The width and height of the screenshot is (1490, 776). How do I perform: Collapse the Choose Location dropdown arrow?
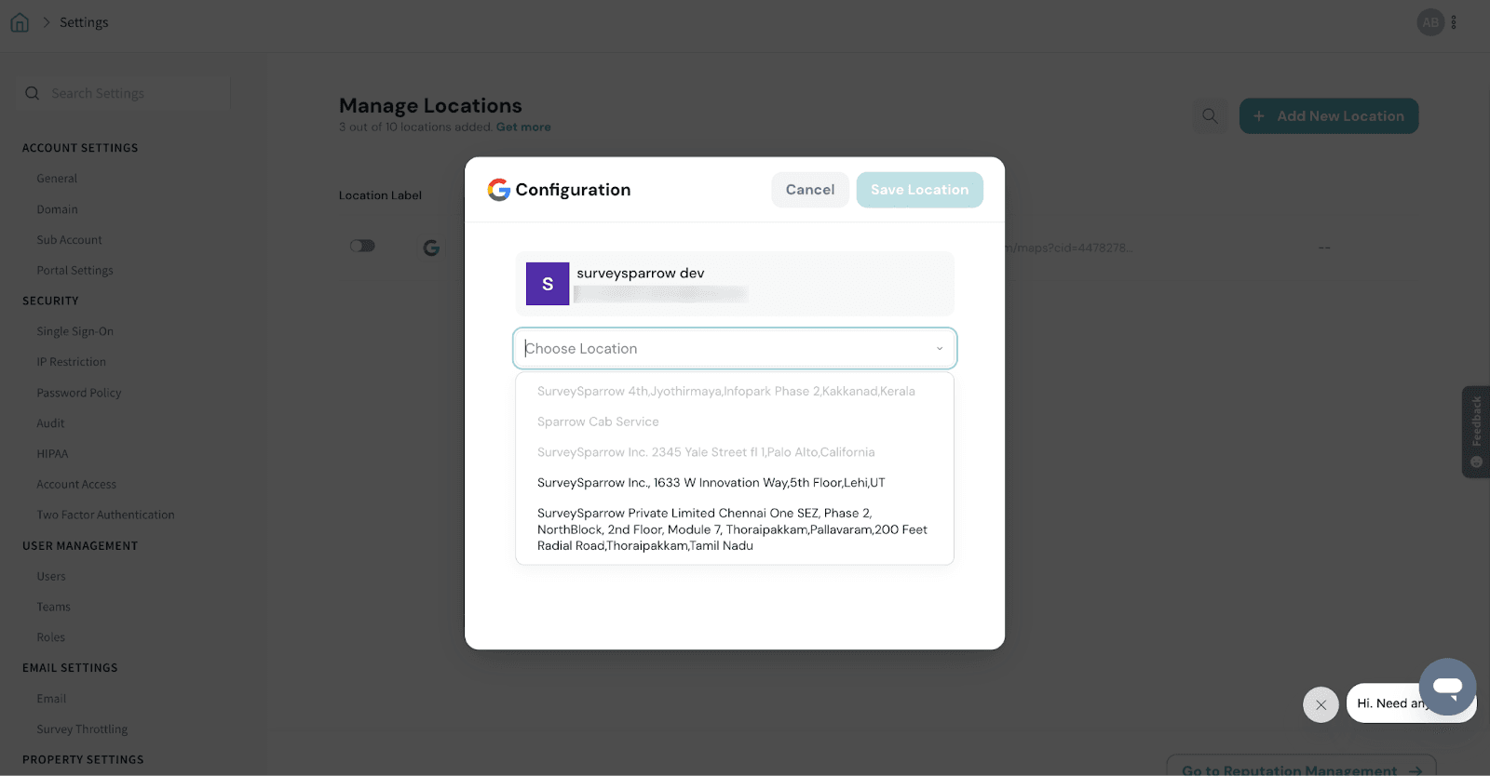click(x=939, y=349)
